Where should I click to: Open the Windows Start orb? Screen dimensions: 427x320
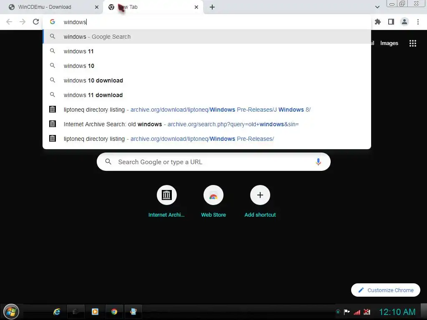11,312
